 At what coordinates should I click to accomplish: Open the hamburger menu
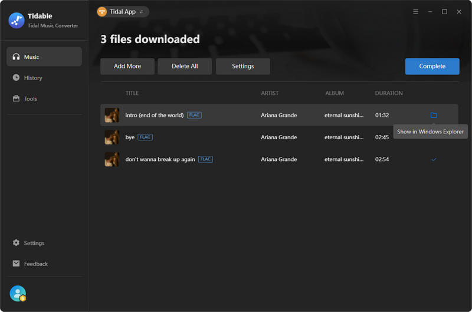tap(415, 12)
